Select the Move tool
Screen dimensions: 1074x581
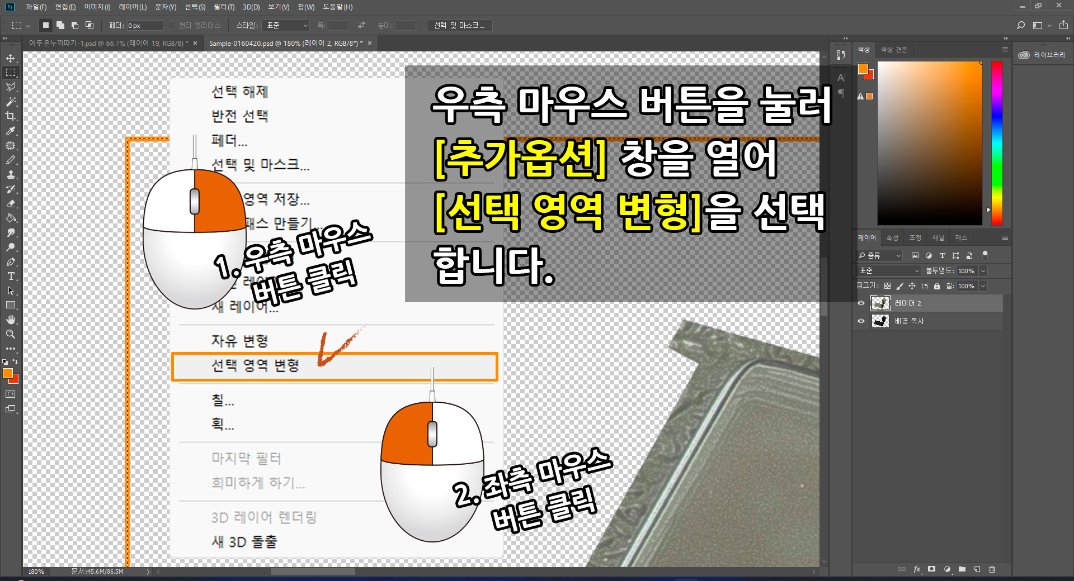11,58
